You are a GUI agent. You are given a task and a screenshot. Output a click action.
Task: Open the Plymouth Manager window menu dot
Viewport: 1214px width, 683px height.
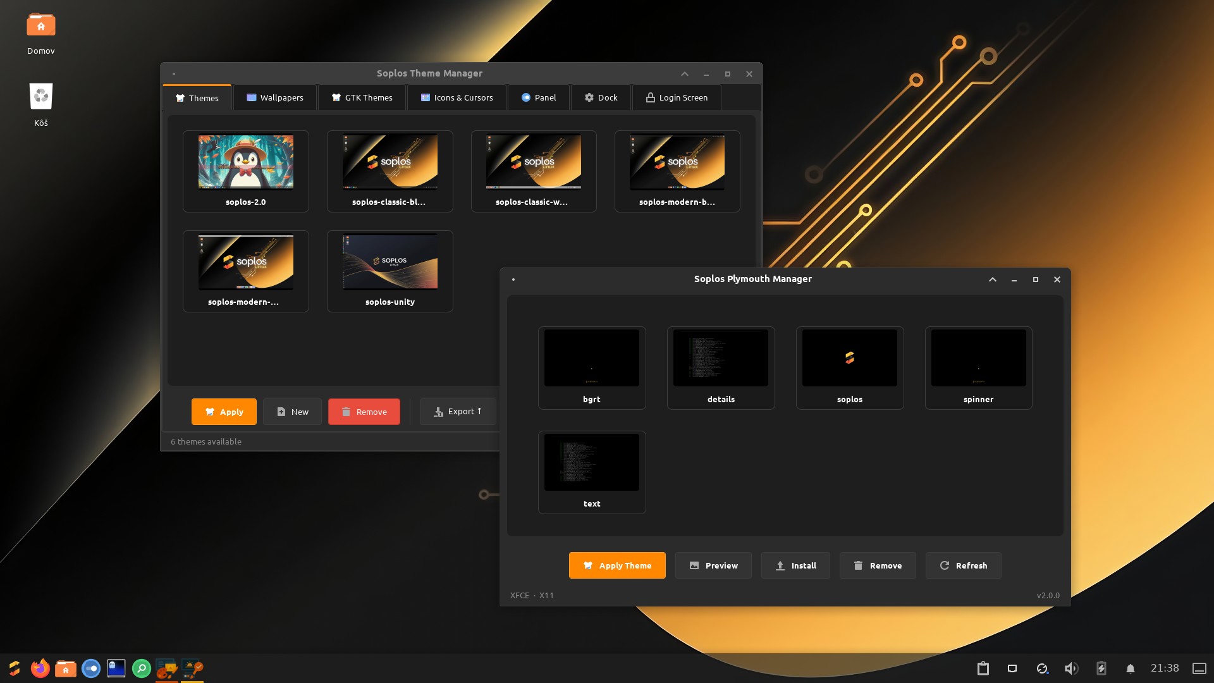pos(513,280)
